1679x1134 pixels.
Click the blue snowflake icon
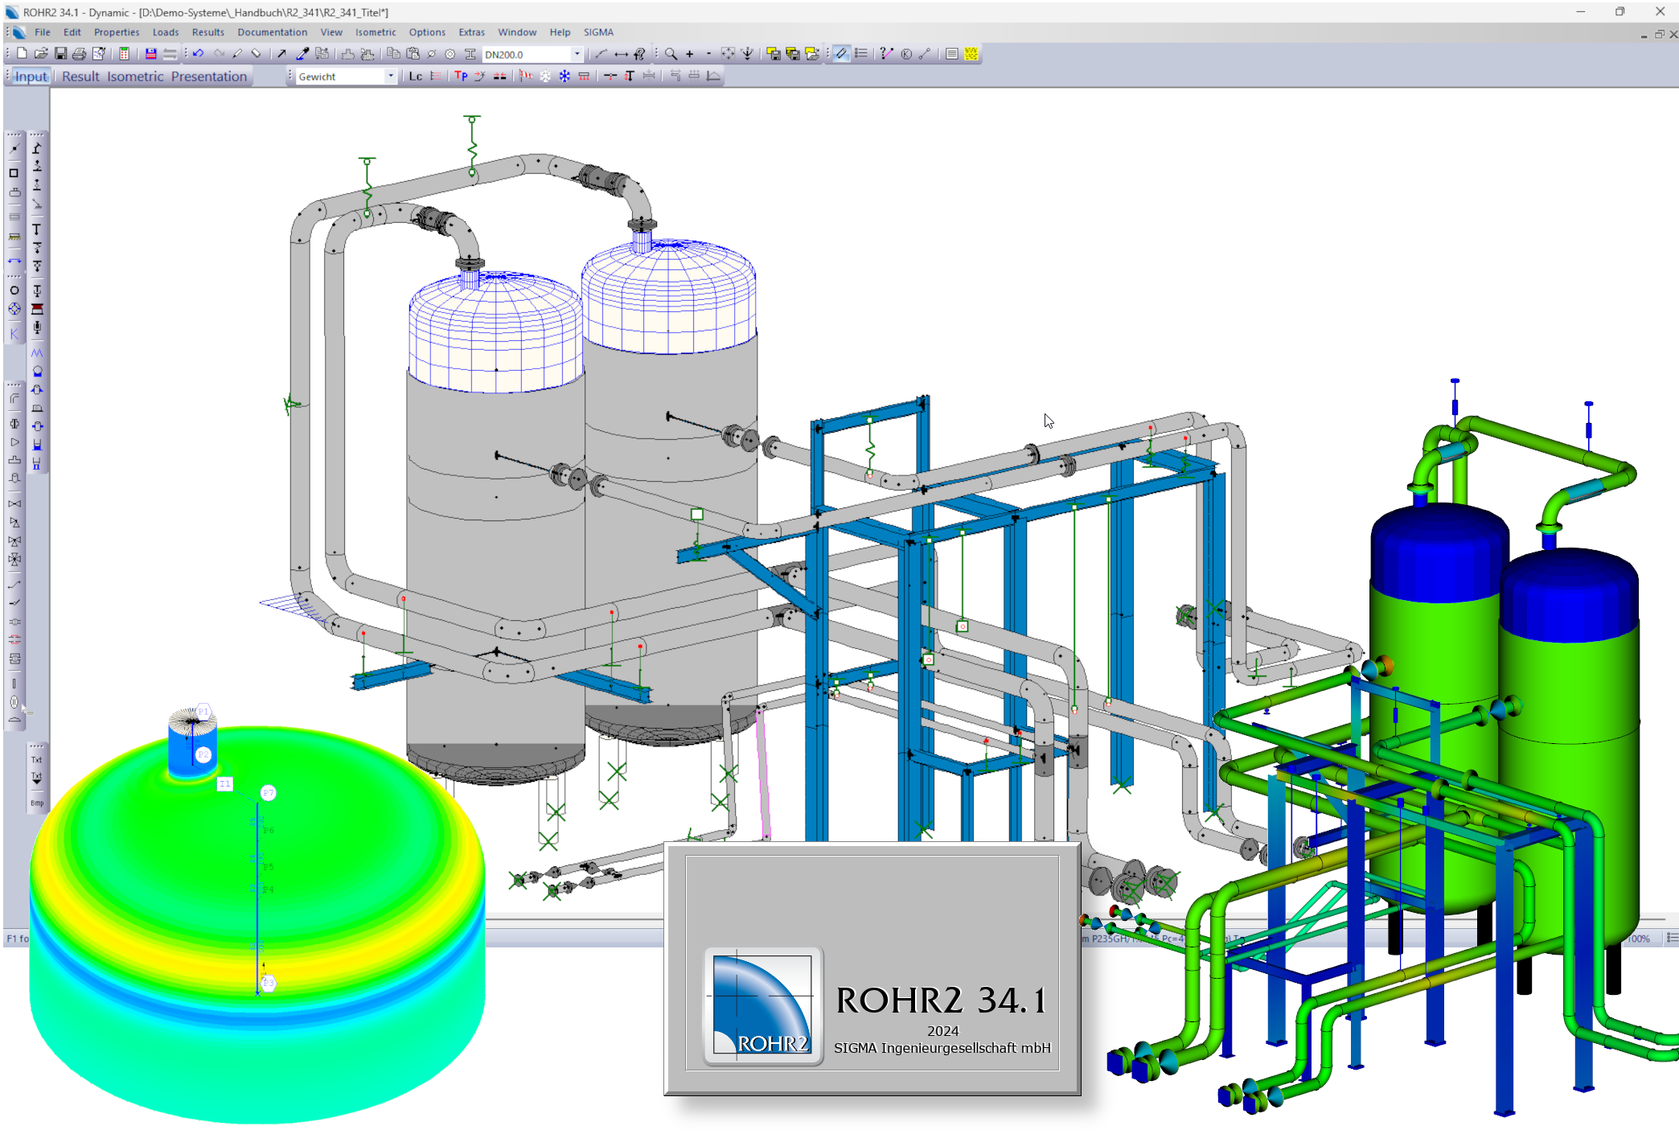(564, 76)
